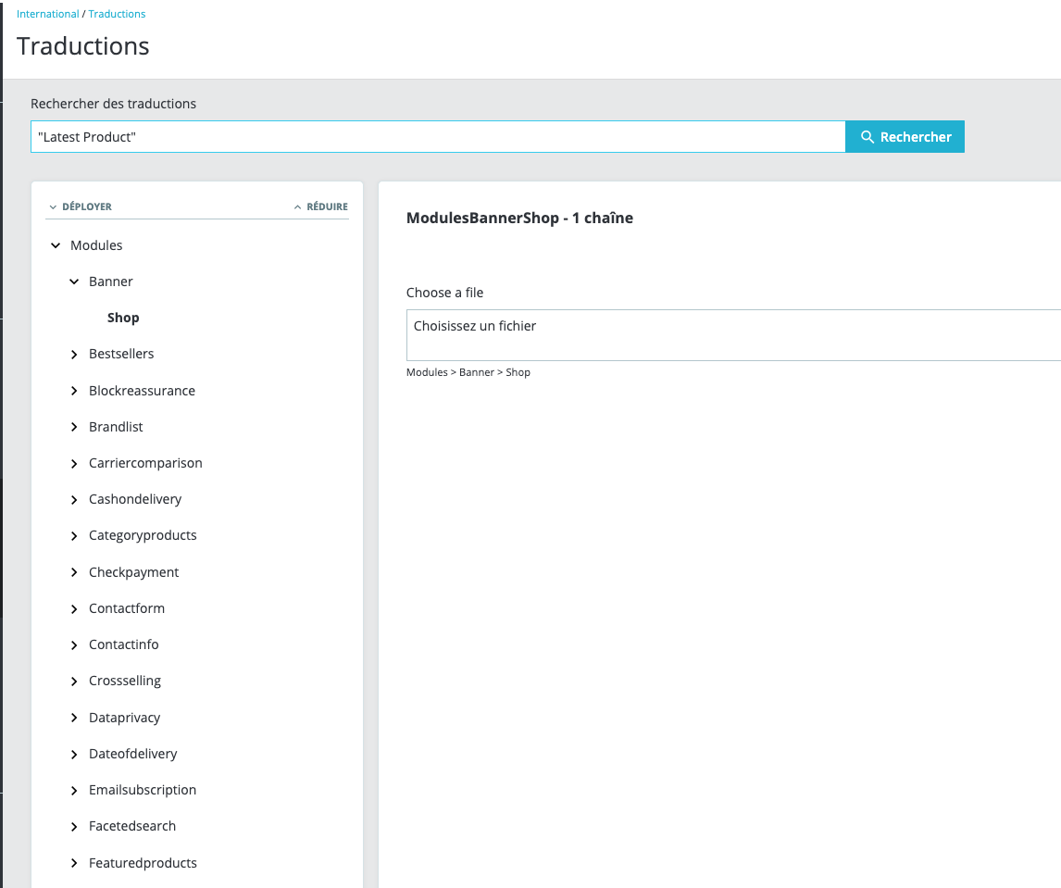Click the translation search input field
This screenshot has height=888, width=1061.
click(438, 137)
